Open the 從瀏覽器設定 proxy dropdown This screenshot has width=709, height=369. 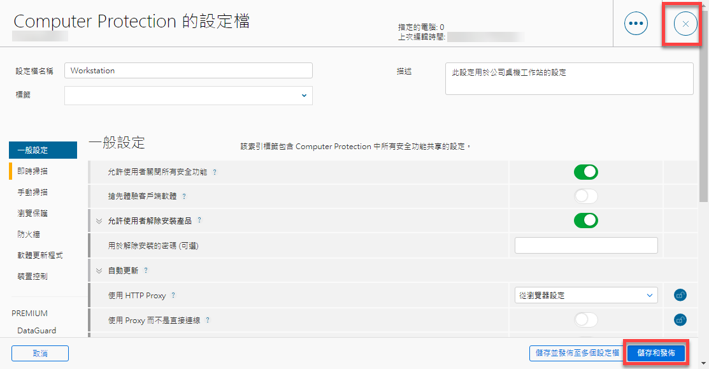585,295
